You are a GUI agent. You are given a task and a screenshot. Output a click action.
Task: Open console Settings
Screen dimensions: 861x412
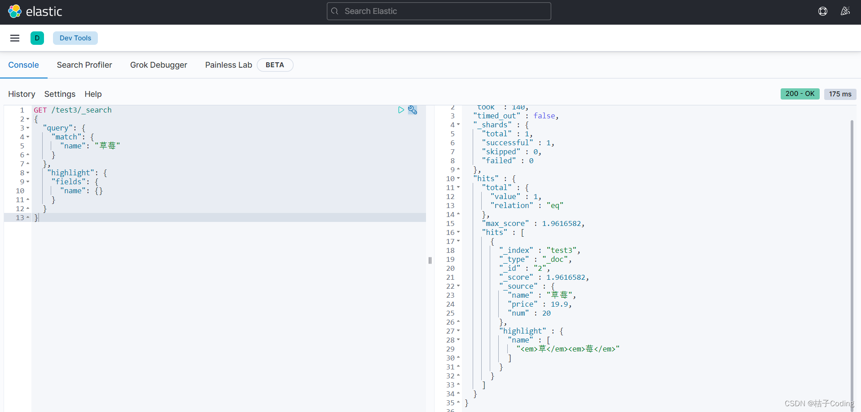(60, 94)
